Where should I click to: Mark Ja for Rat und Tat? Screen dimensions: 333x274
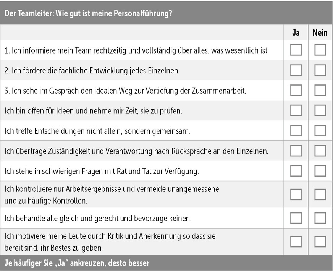click(x=296, y=170)
